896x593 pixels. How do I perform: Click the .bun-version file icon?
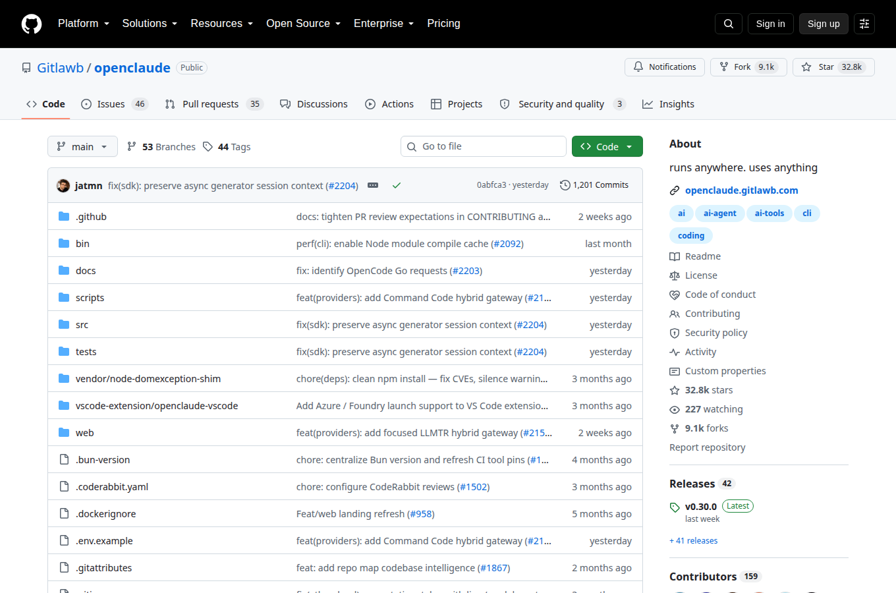pos(64,459)
